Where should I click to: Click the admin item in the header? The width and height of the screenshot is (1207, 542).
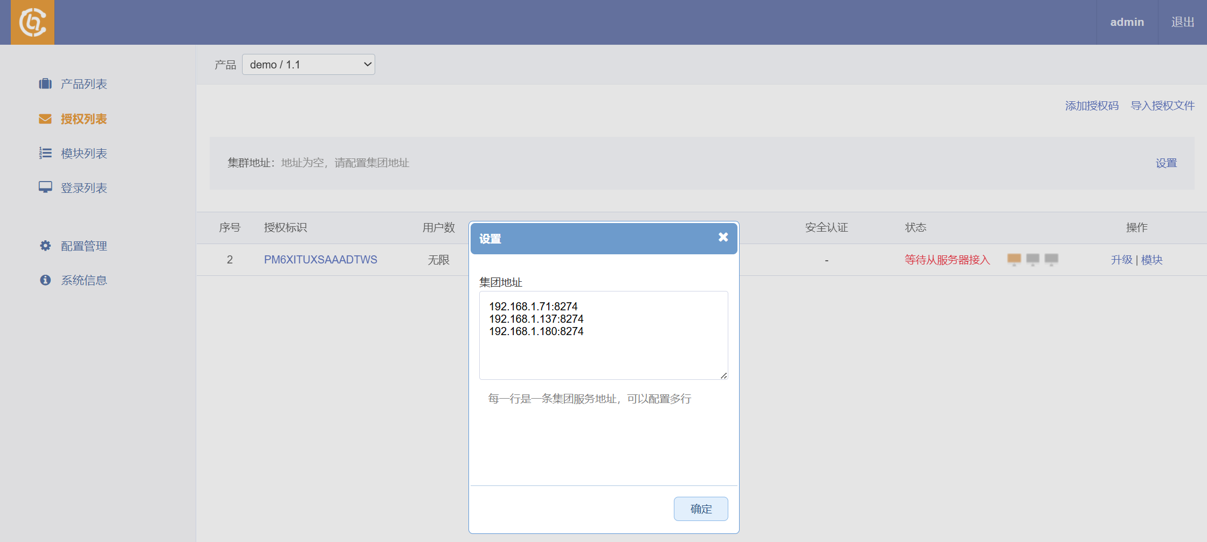tap(1126, 22)
